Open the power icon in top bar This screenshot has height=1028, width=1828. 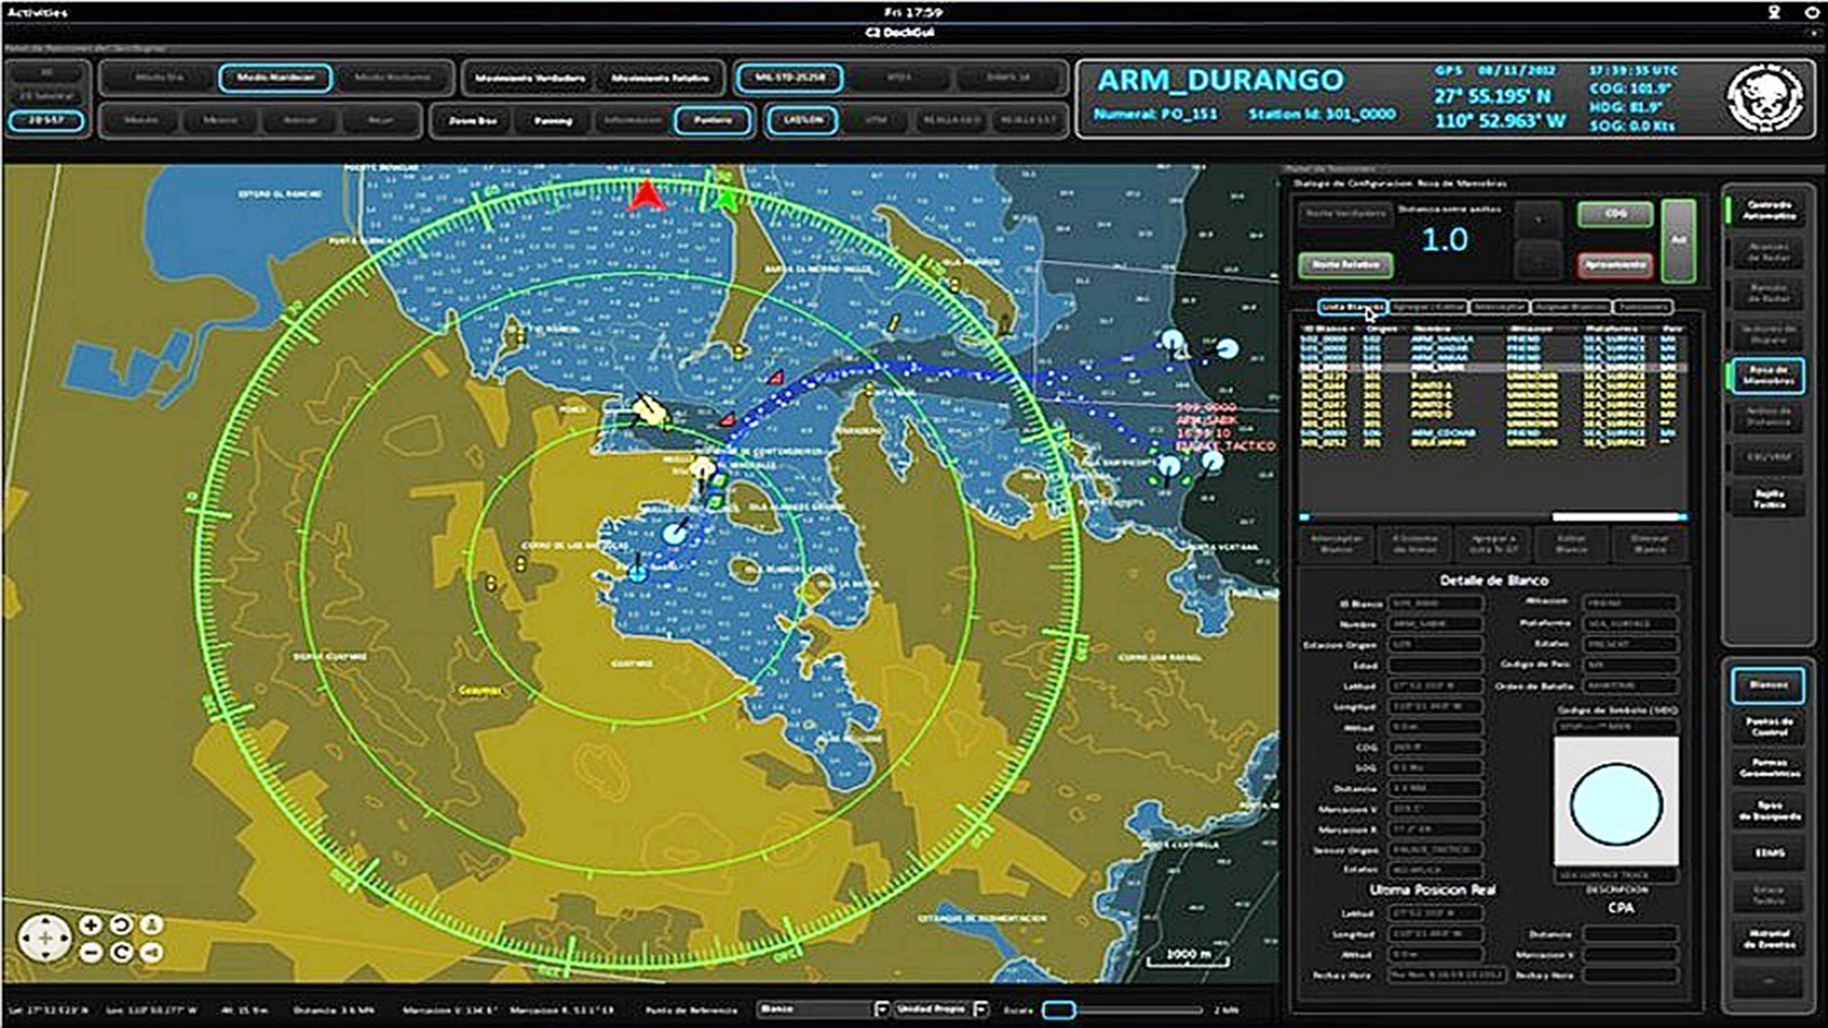click(x=1812, y=12)
